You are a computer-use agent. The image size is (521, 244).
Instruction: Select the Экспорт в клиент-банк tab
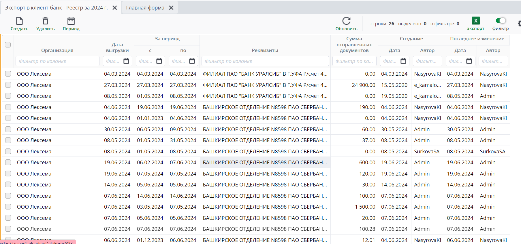pos(56,8)
